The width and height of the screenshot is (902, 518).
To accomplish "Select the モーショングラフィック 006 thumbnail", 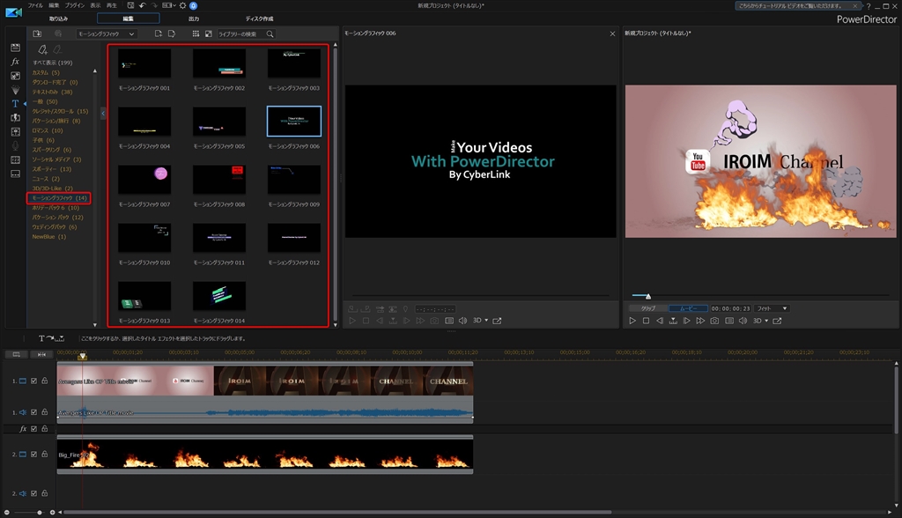I will [x=294, y=121].
